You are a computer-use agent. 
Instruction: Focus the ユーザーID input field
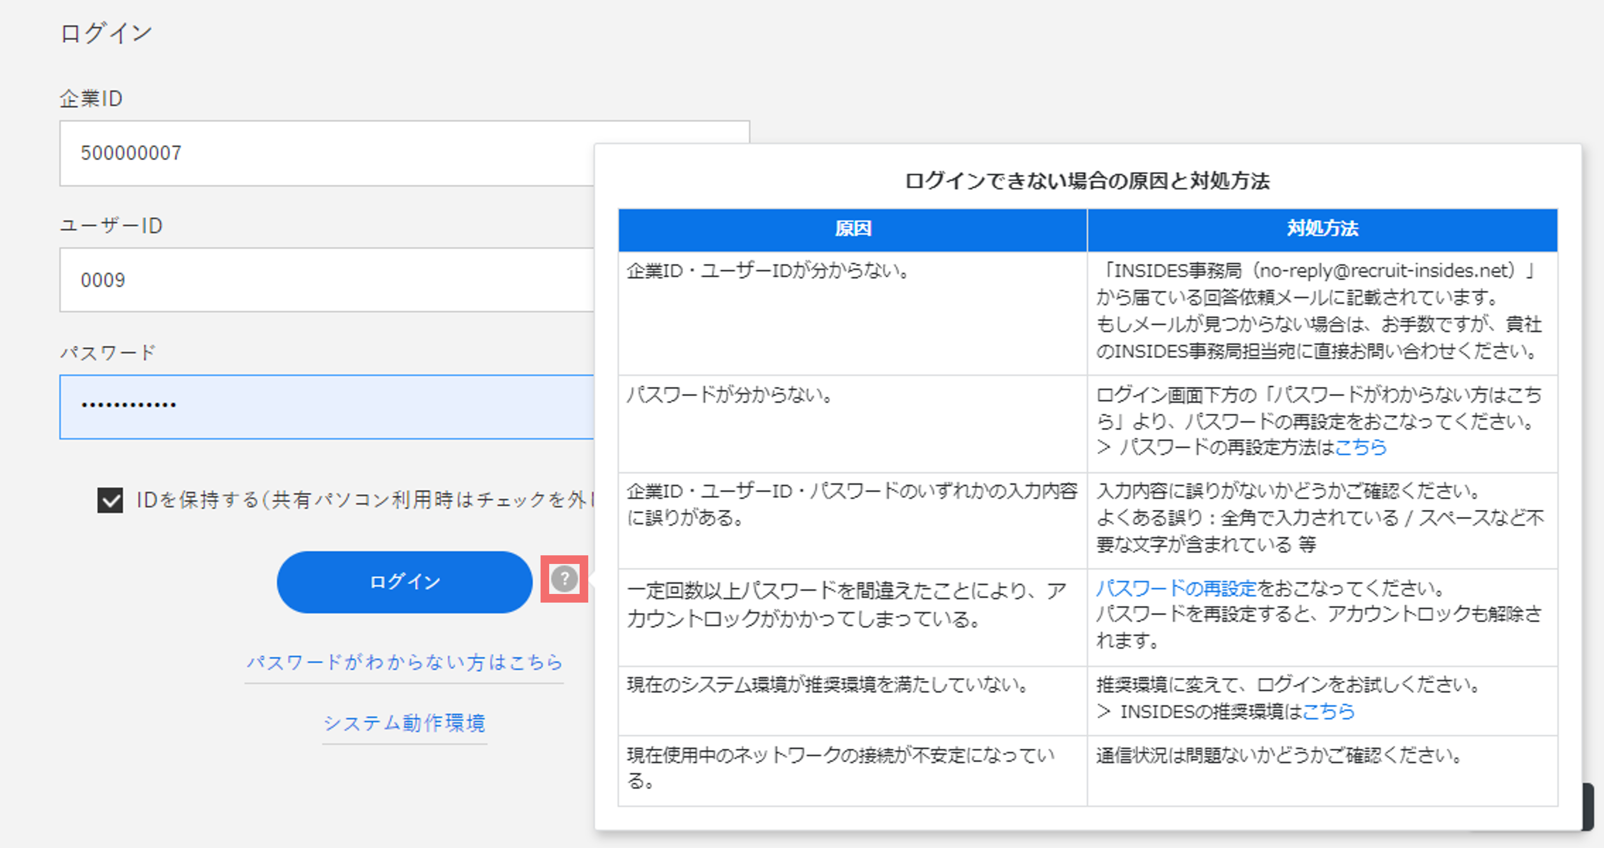pyautogui.click(x=327, y=280)
